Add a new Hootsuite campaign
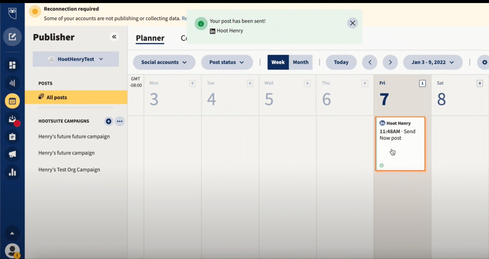The image size is (489, 259). pyautogui.click(x=109, y=121)
